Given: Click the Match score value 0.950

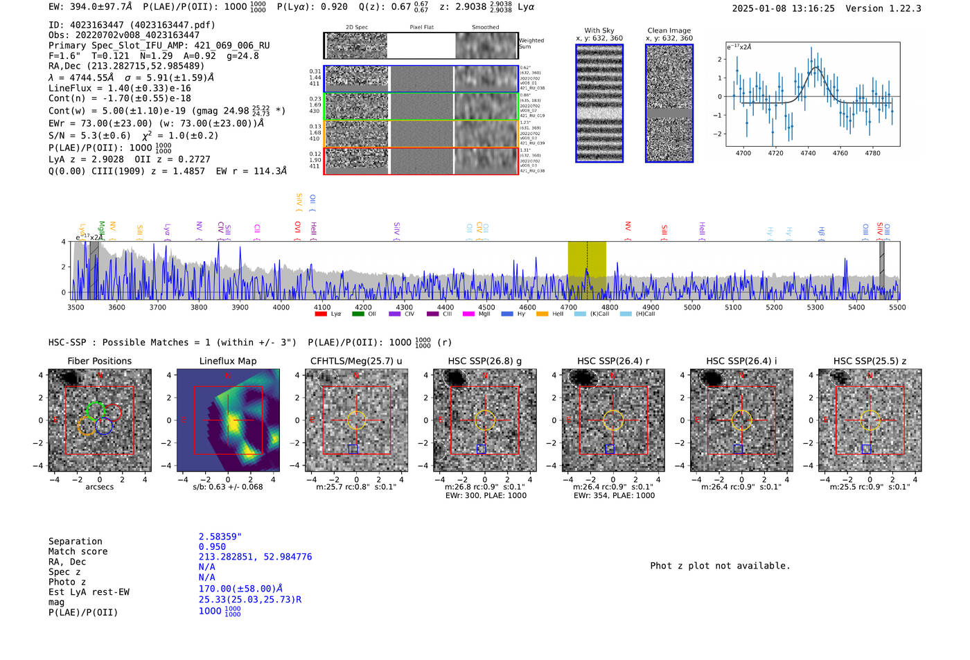Looking at the screenshot, I should point(212,547).
